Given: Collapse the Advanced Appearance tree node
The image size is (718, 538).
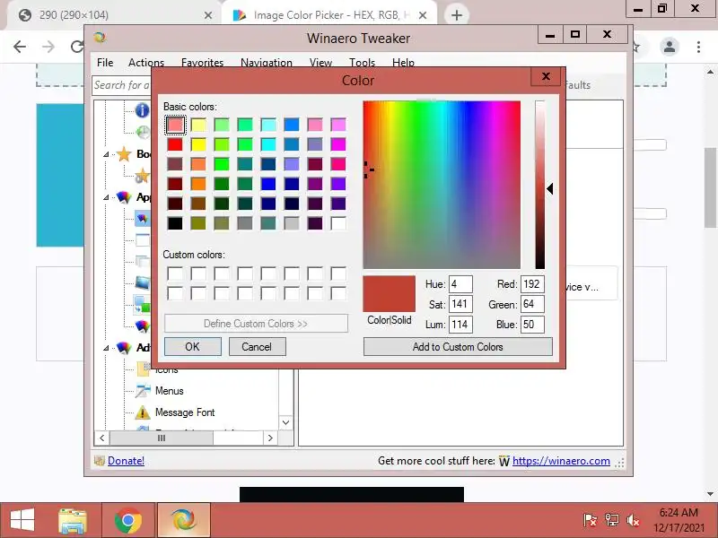Looking at the screenshot, I should (106, 348).
